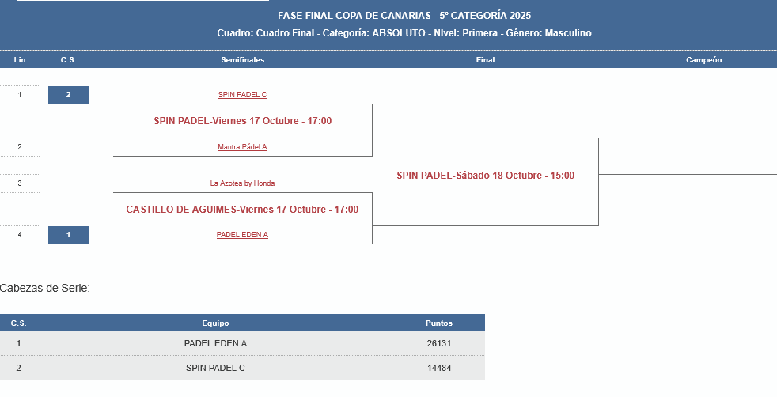Select the SPIN PADEL C row with 14484 points

(x=215, y=368)
